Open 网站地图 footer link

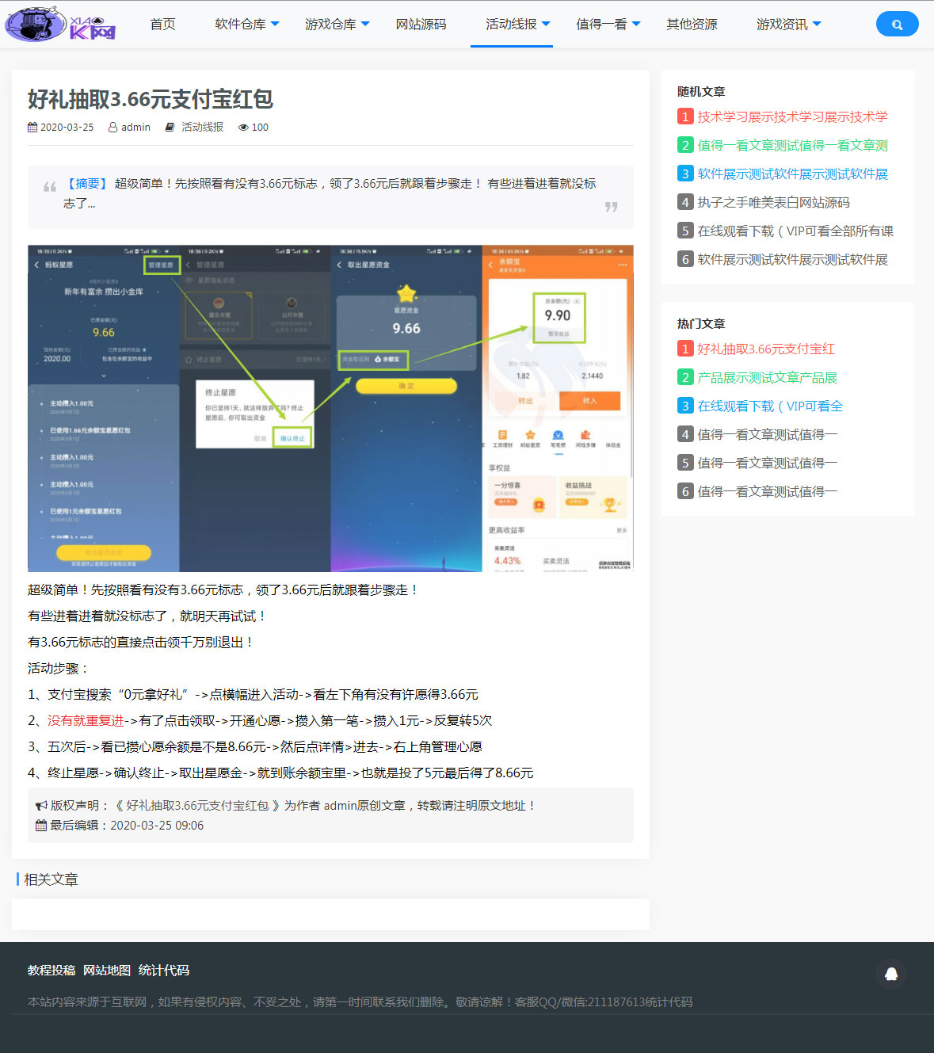click(107, 970)
